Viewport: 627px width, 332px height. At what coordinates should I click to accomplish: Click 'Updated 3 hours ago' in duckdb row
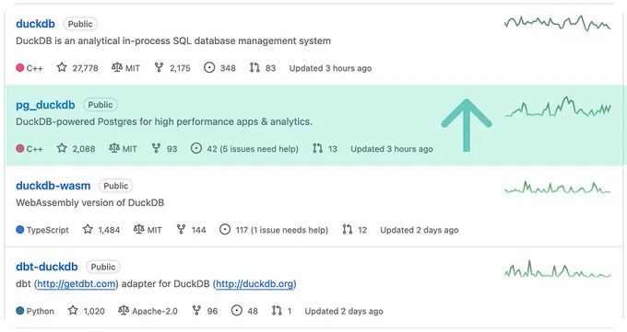click(x=330, y=68)
